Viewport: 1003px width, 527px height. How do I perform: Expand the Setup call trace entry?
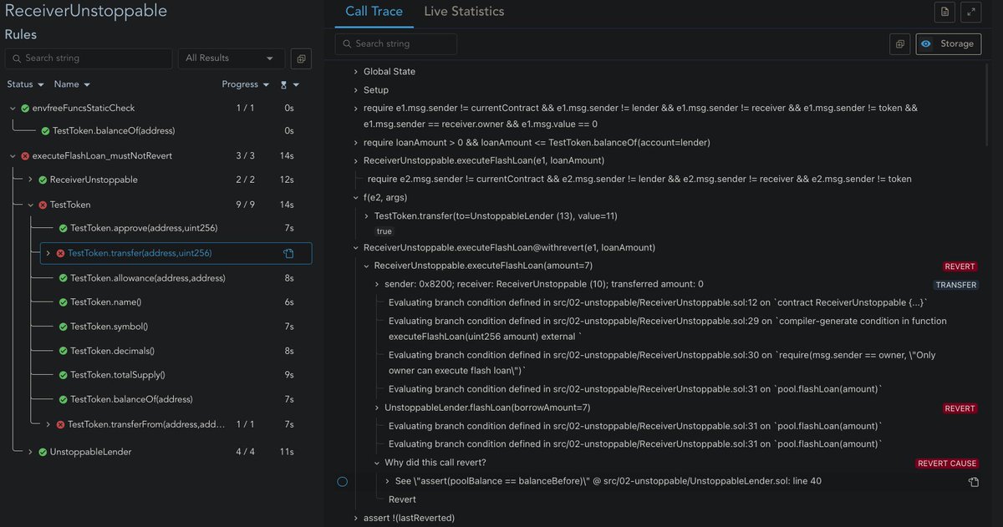tap(355, 90)
